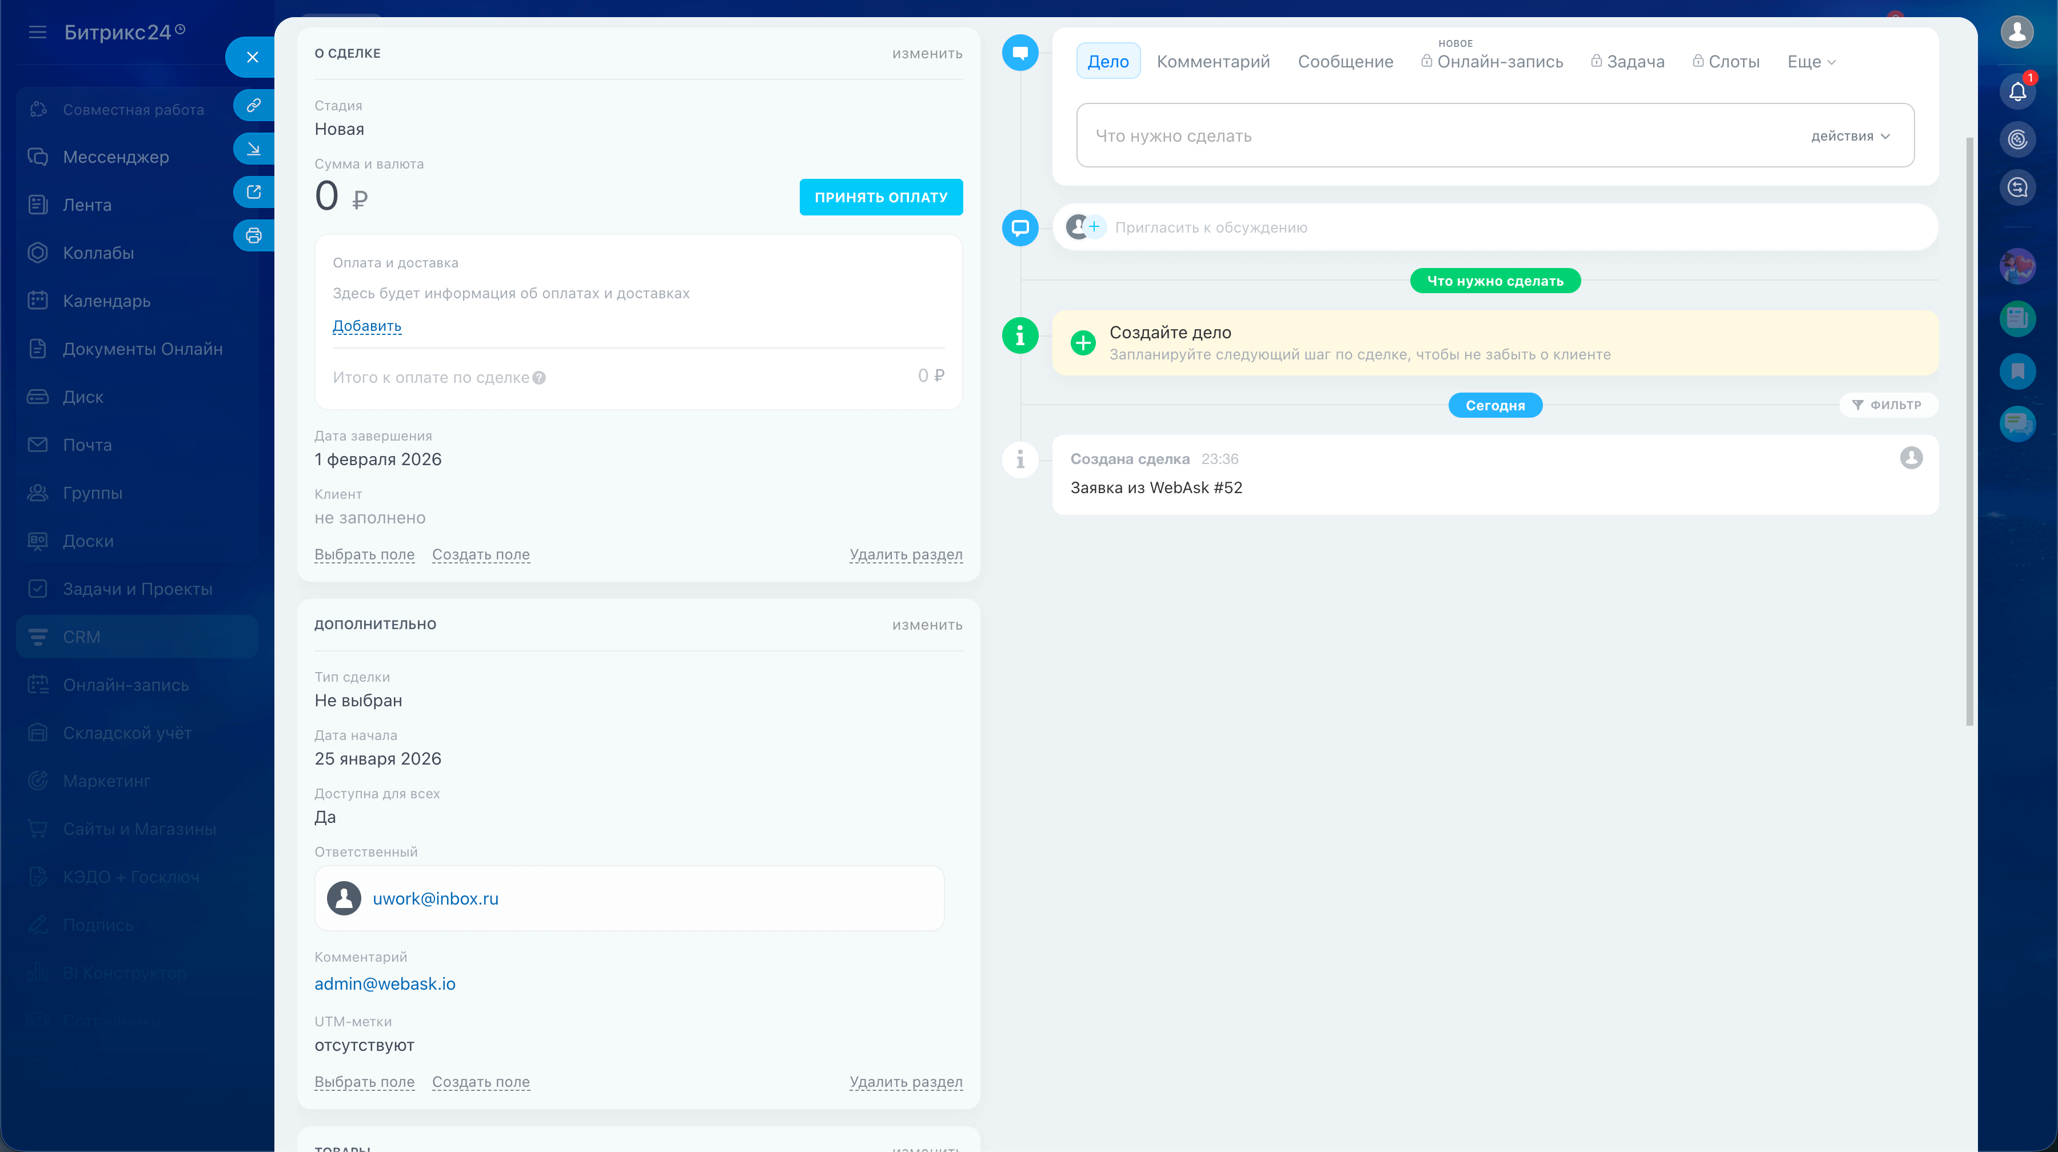Click the vertical scrollbar on right
Viewport: 2058px width, 1152px height.
1969,431
